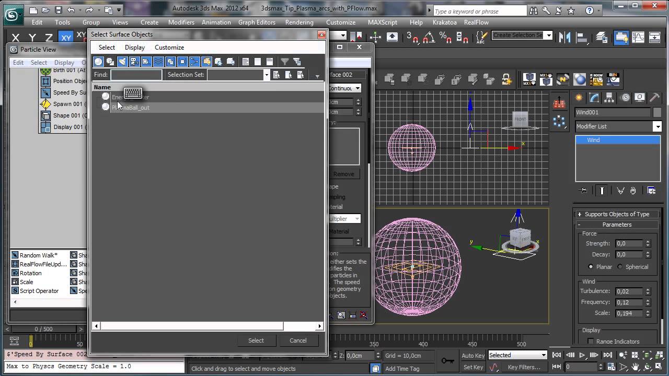Click the Cancel button in dialog
The width and height of the screenshot is (669, 376).
298,340
